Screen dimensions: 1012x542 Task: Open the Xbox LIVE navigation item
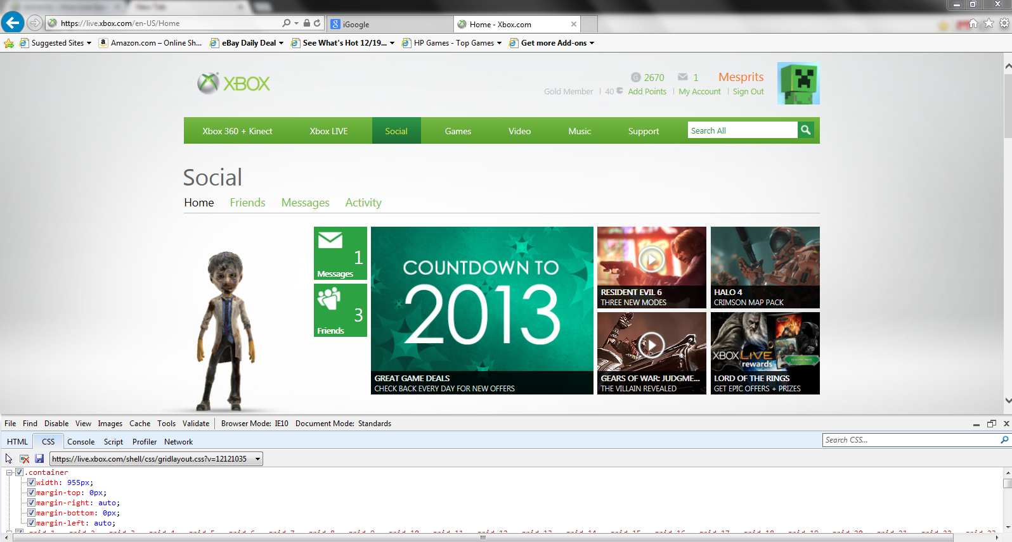coord(328,131)
